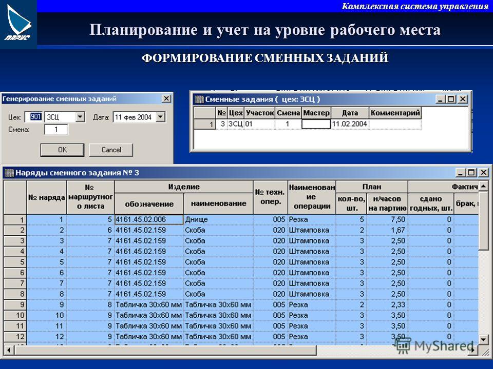Click the Днище name cell

219,220
